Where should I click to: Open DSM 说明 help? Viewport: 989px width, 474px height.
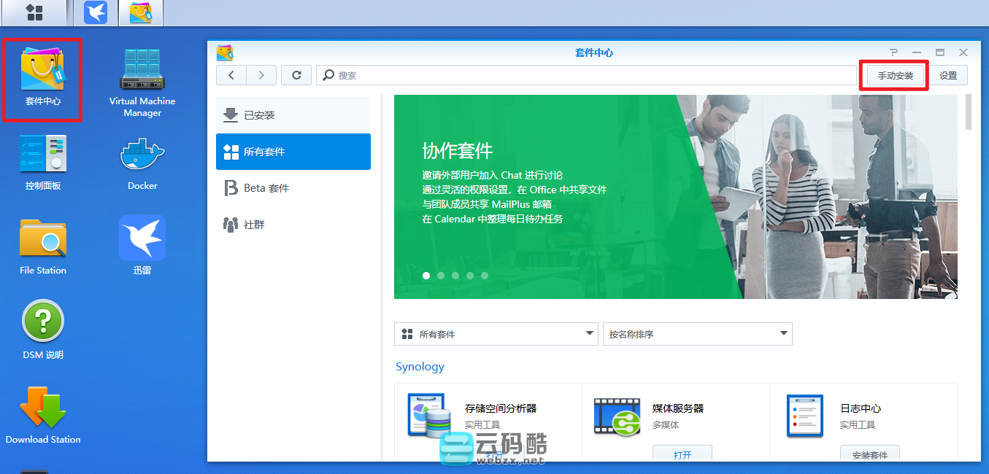point(42,321)
